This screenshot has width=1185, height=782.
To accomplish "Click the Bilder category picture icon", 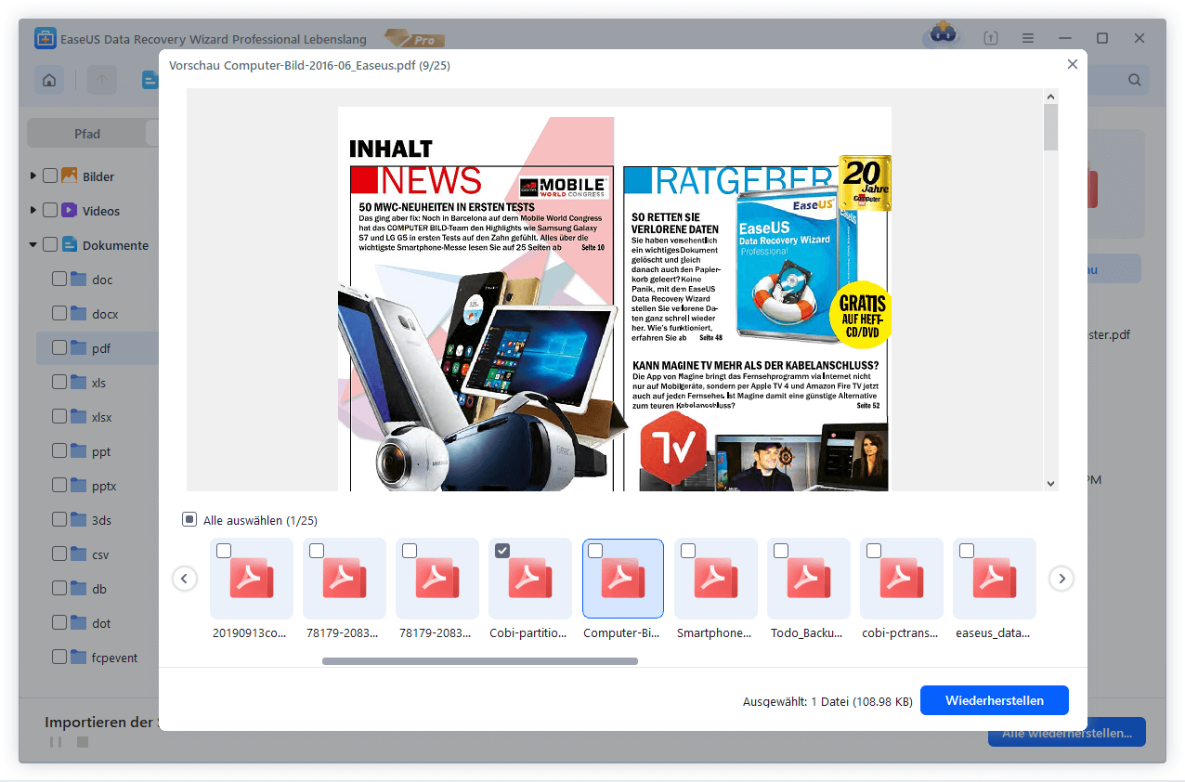I will (70, 176).
